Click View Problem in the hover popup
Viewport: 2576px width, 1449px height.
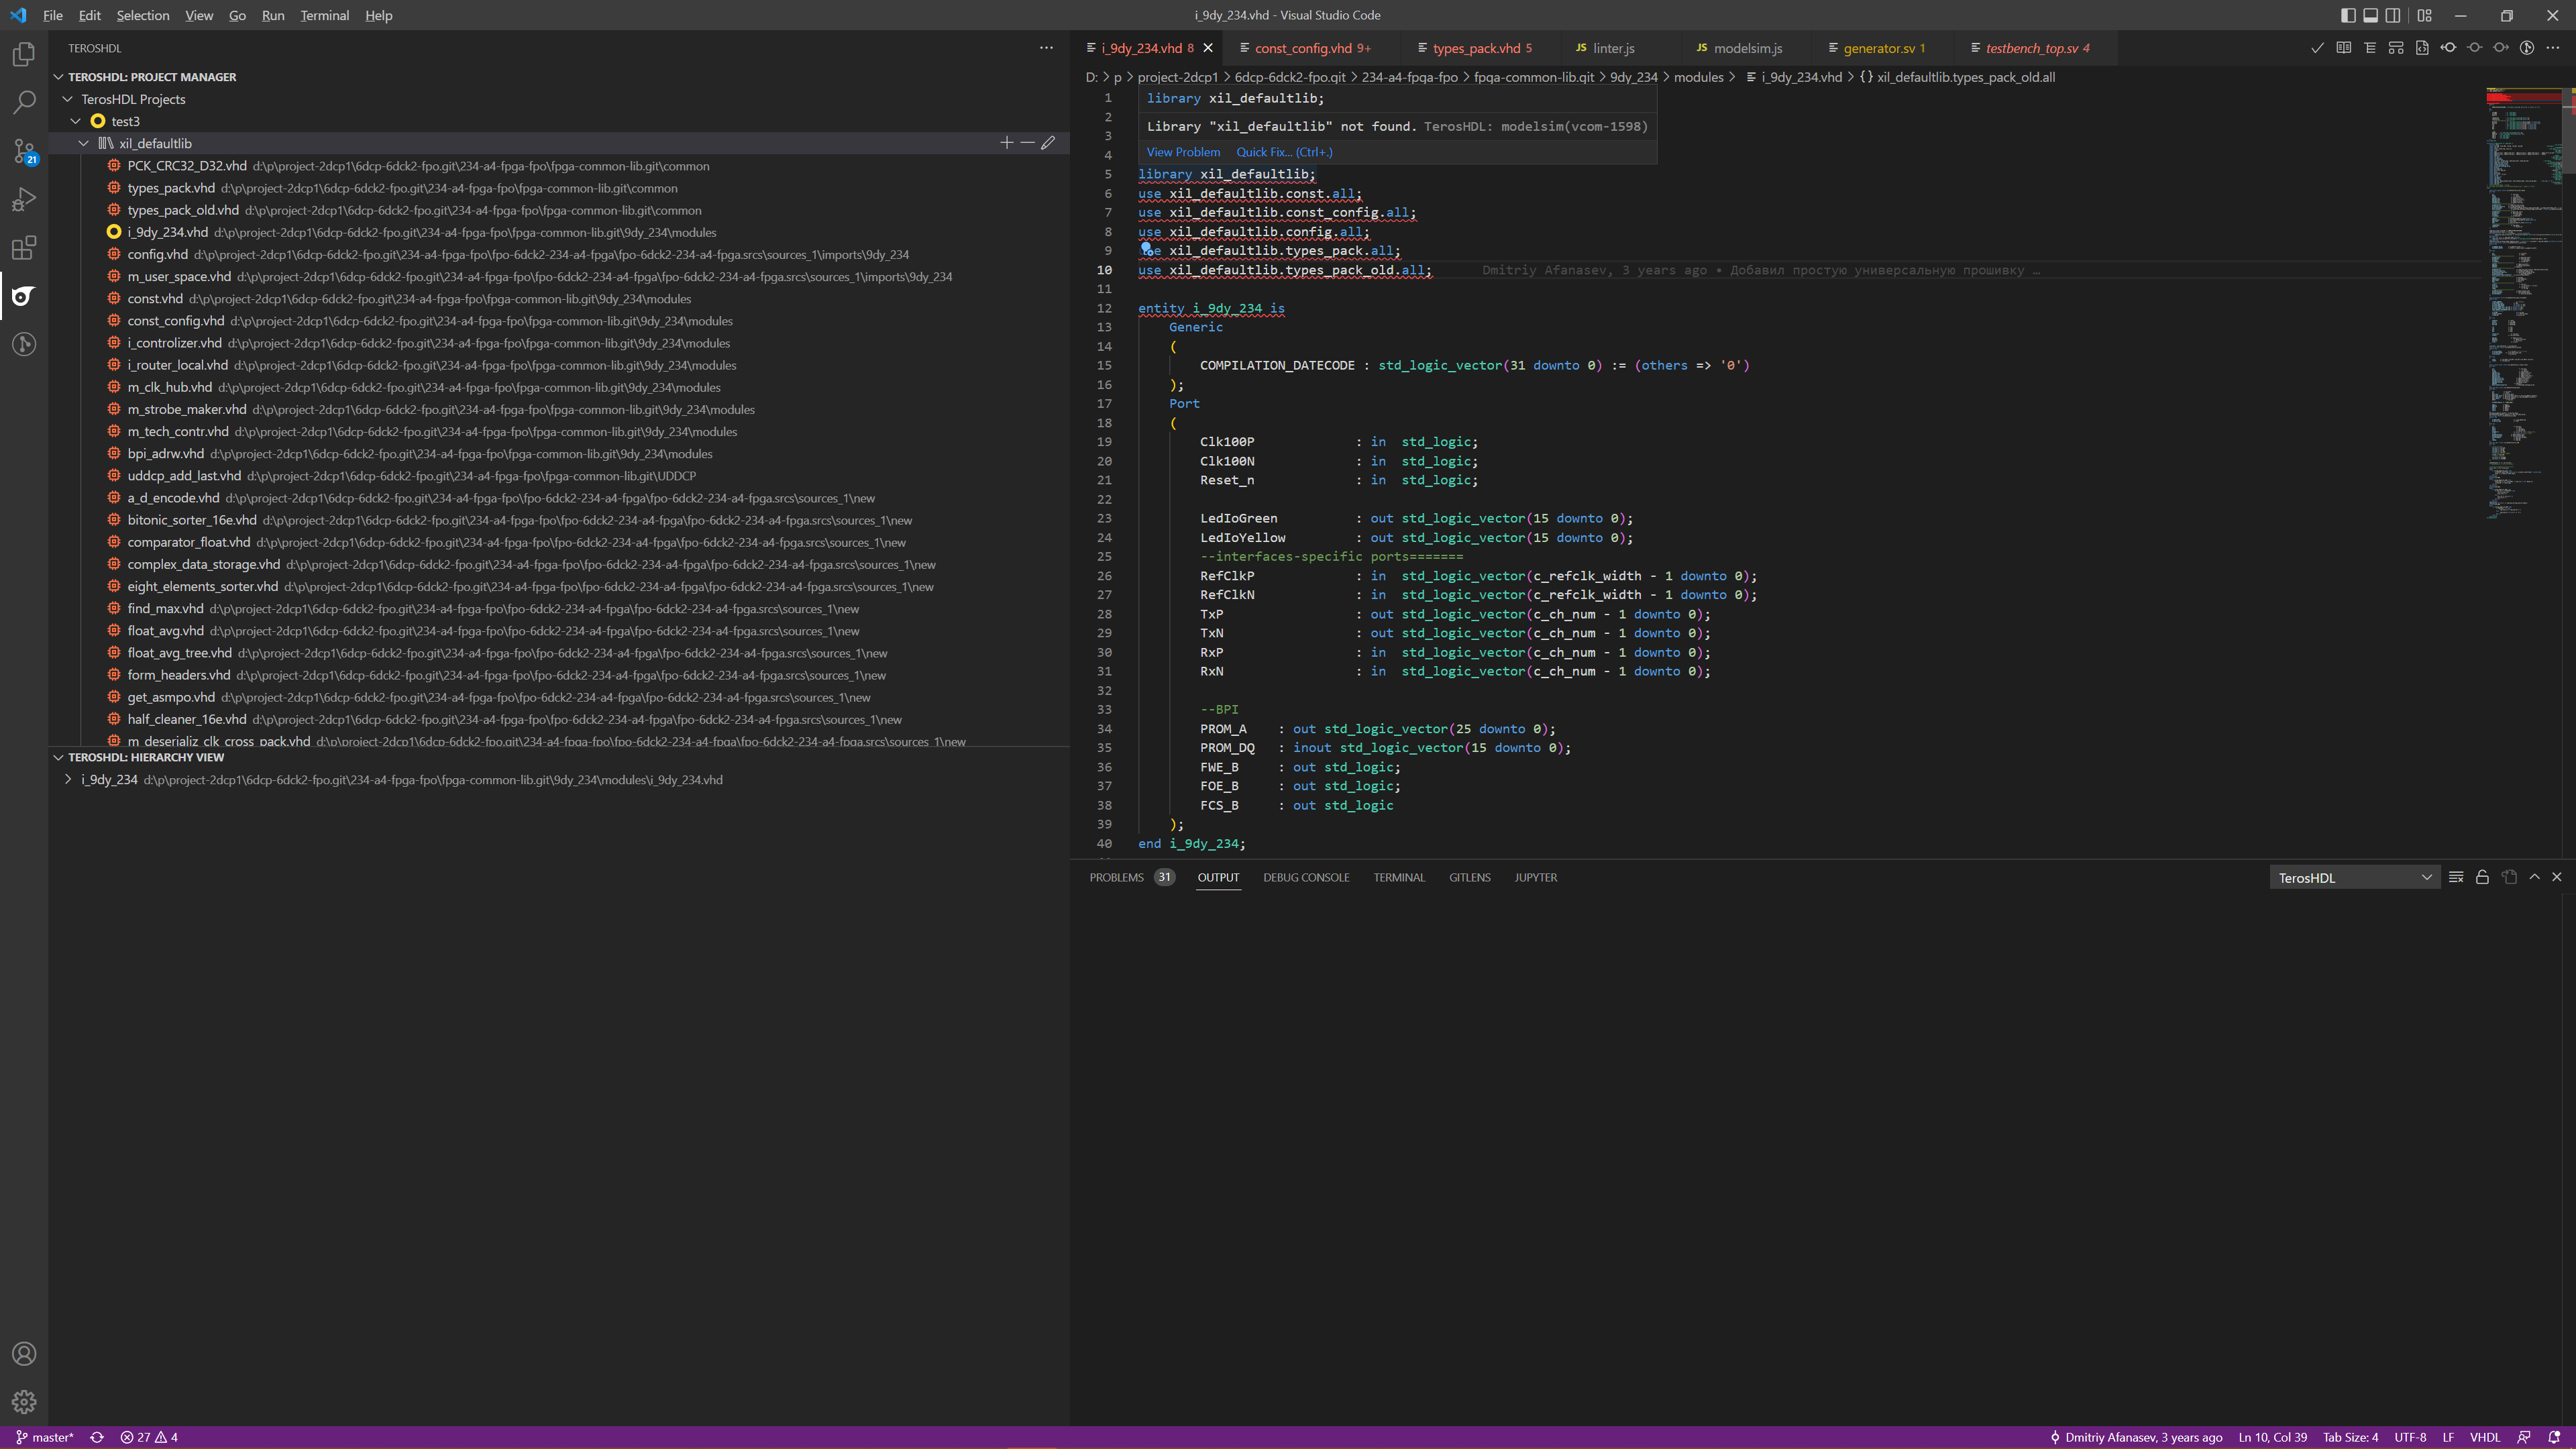1183,152
